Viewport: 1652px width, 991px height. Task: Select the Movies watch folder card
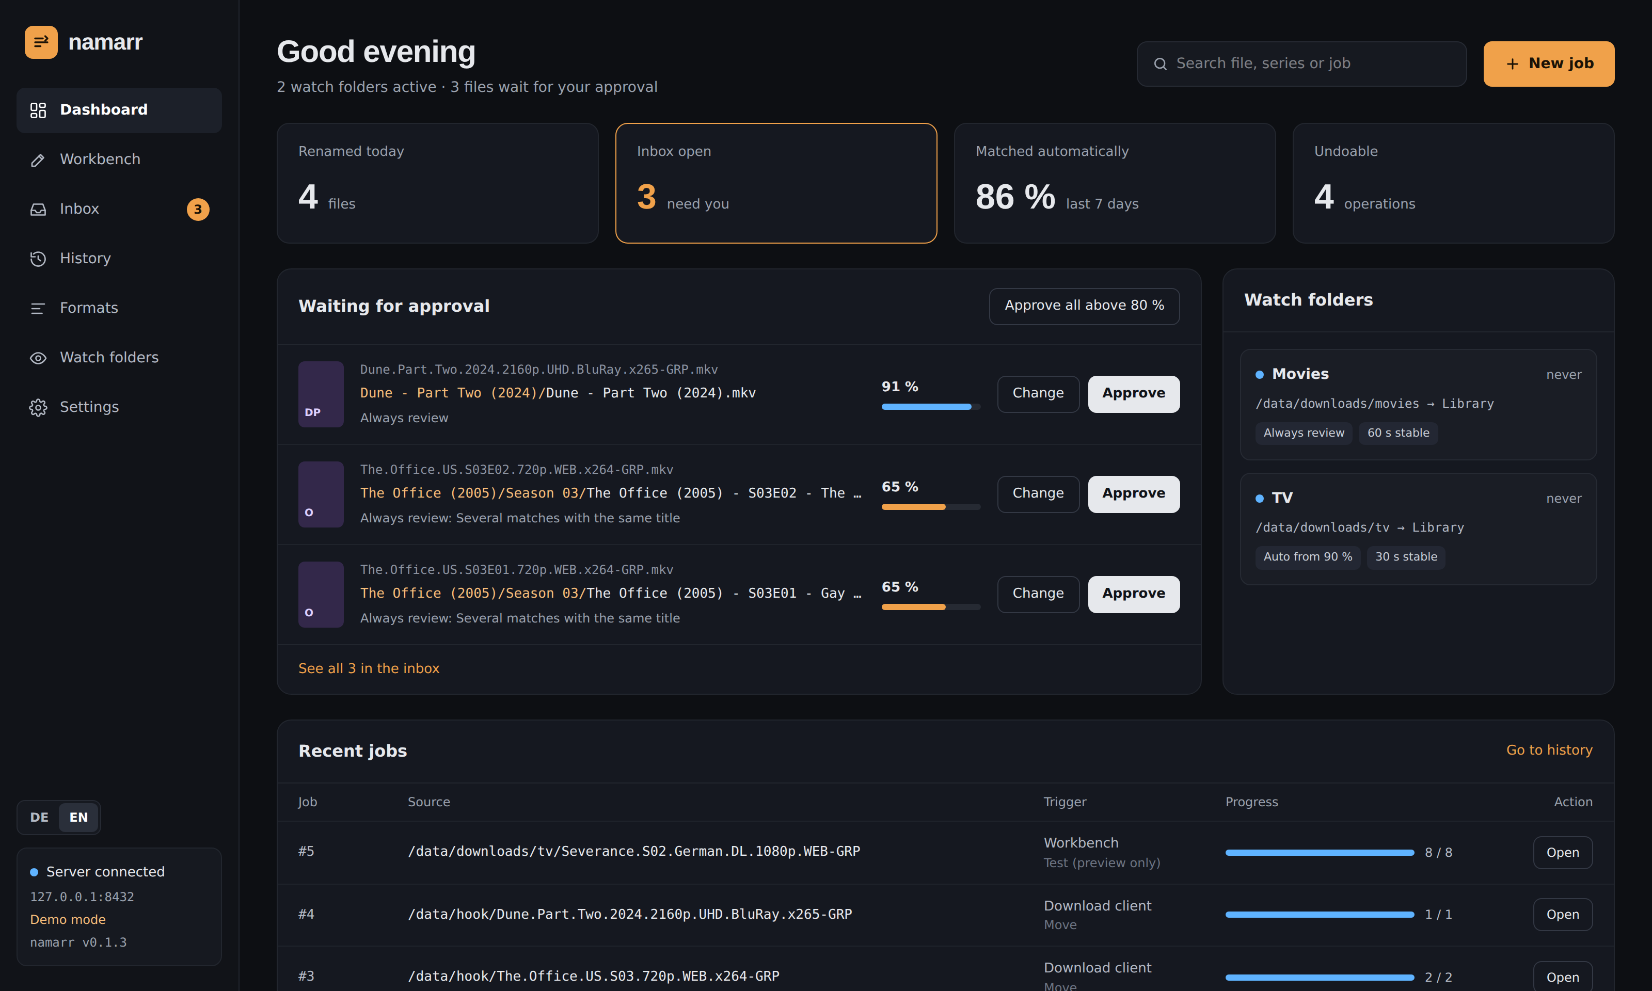tap(1418, 405)
